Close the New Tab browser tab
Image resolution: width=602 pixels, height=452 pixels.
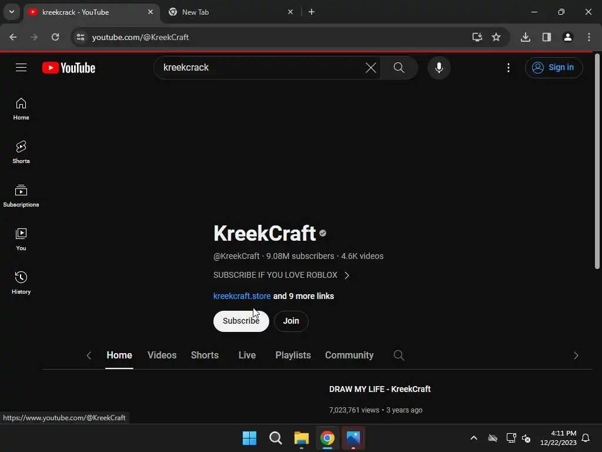coord(290,12)
